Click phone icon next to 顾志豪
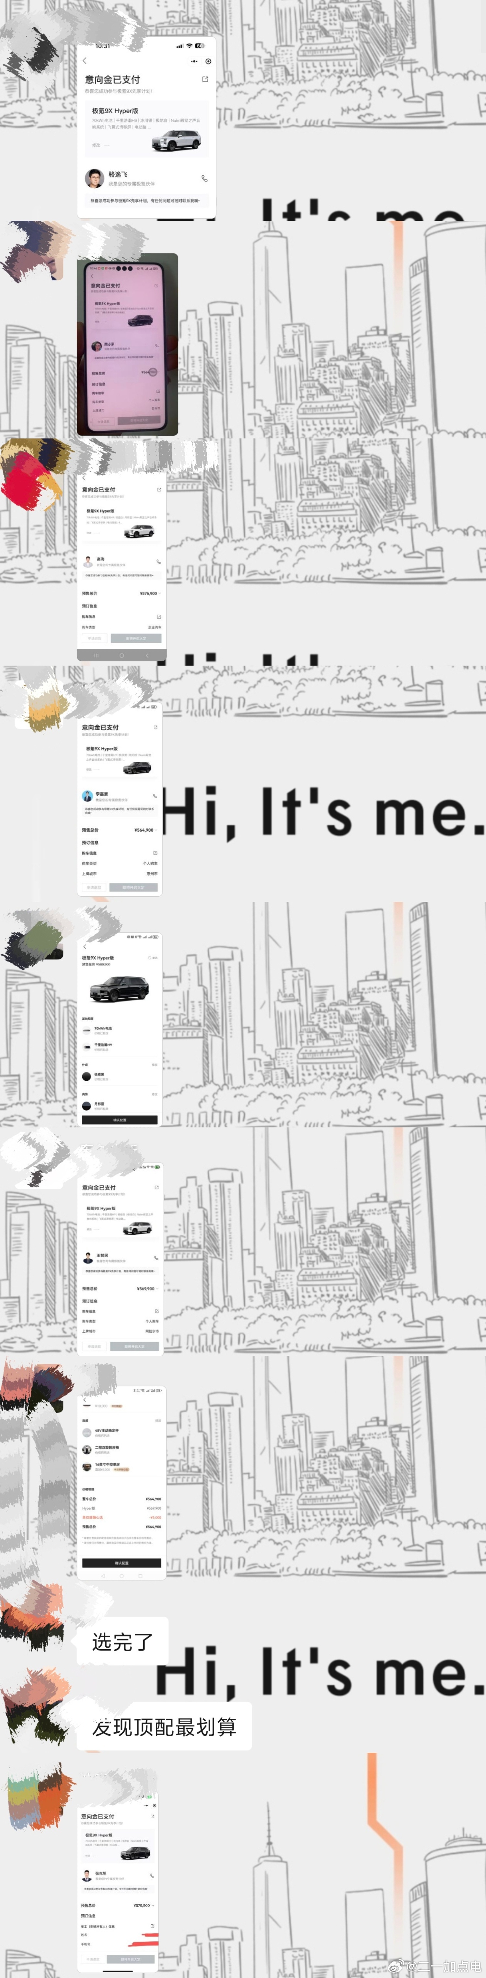Viewport: 486px width, 1978px height. 157,346
